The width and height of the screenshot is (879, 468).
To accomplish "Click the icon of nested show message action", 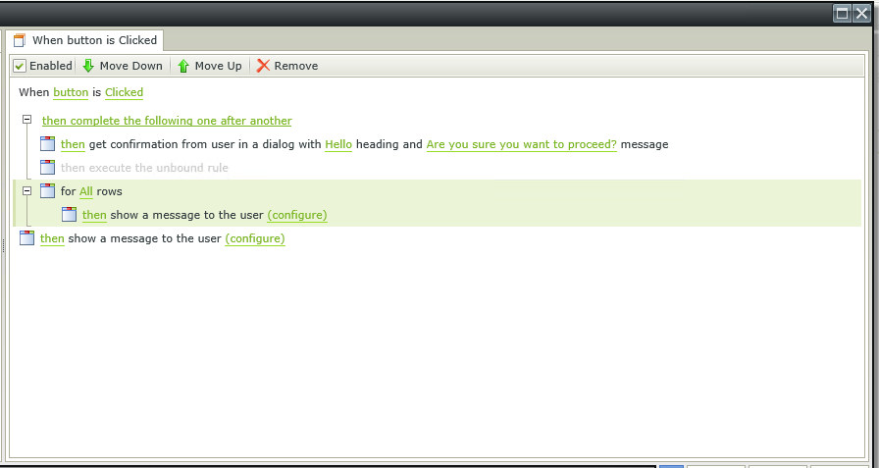I will [x=69, y=215].
